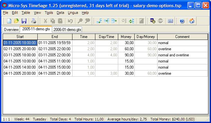Click the Undo arrow icon
211x123 pixels.
[x=70, y=21]
